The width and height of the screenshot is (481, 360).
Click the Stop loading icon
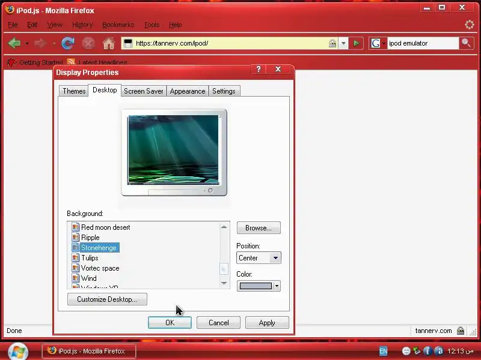click(x=88, y=43)
